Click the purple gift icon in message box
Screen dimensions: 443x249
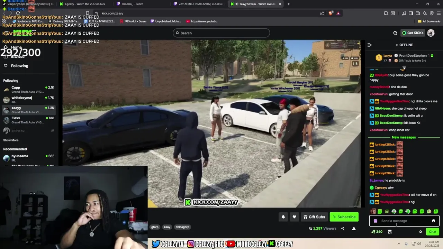click(376, 221)
